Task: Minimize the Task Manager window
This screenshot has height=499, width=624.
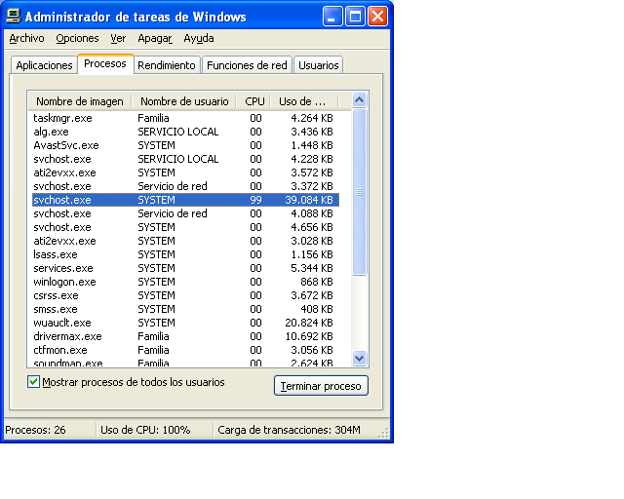Action: [332, 17]
